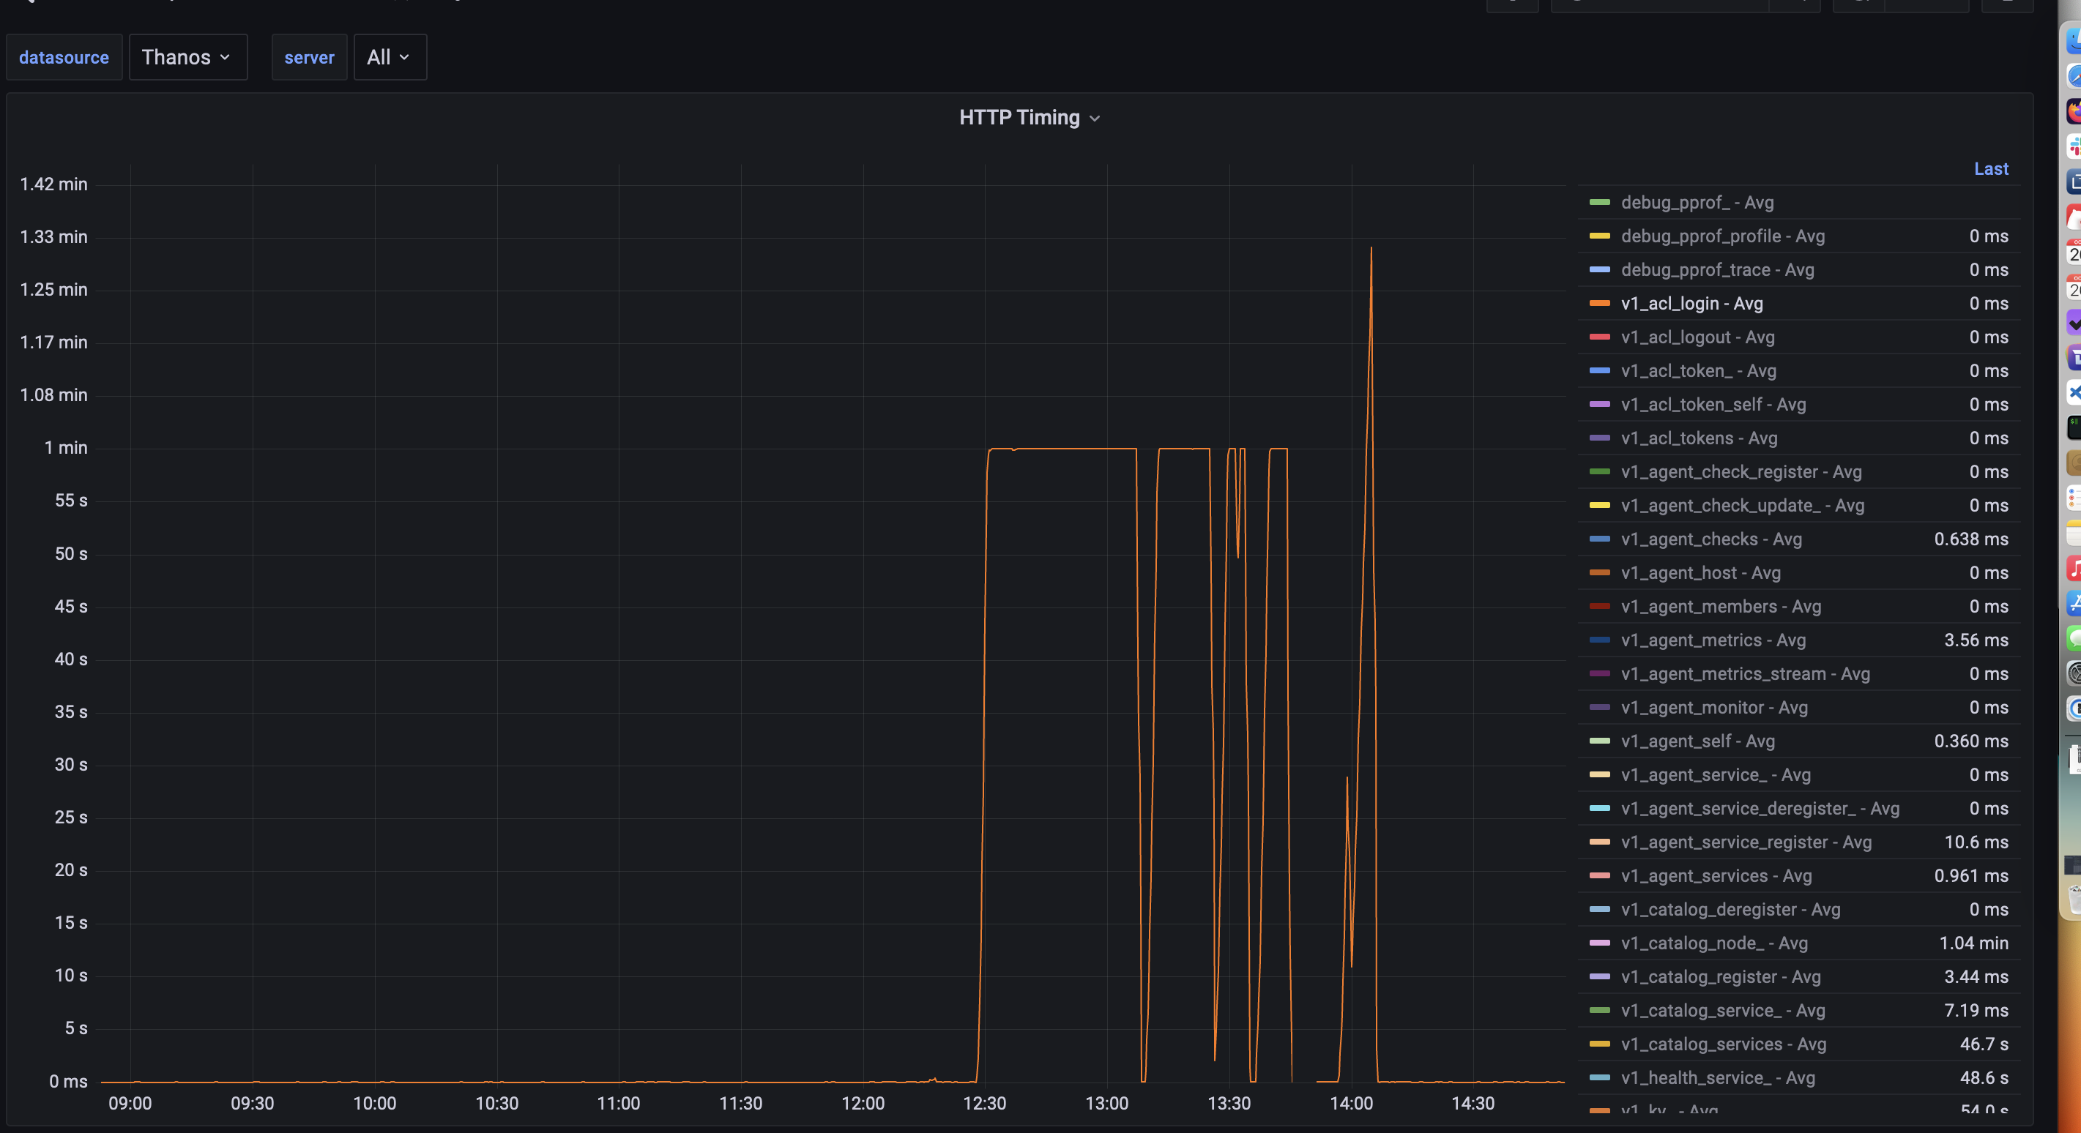Open the Messages app from the Dock
2081x1133 pixels.
(2071, 637)
